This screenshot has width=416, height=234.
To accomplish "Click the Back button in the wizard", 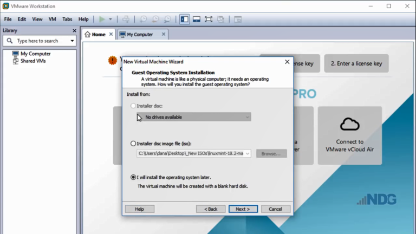I will pyautogui.click(x=211, y=209).
